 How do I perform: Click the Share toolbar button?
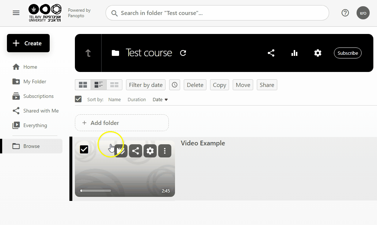[x=267, y=85]
